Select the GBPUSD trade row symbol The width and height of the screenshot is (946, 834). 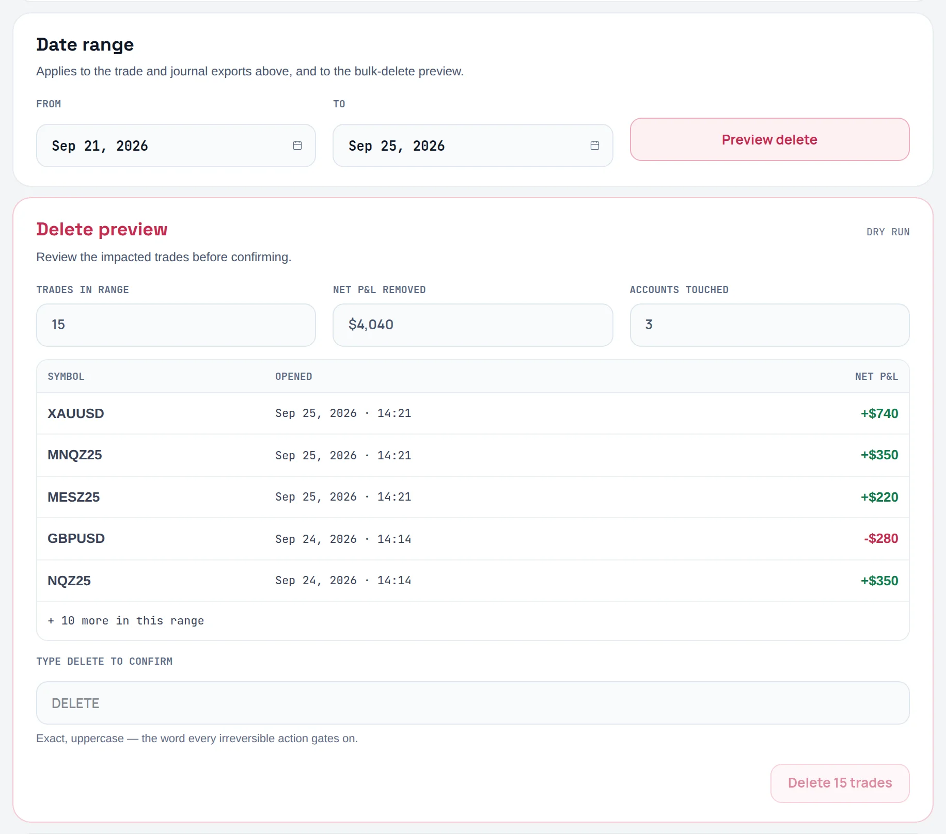coord(76,538)
